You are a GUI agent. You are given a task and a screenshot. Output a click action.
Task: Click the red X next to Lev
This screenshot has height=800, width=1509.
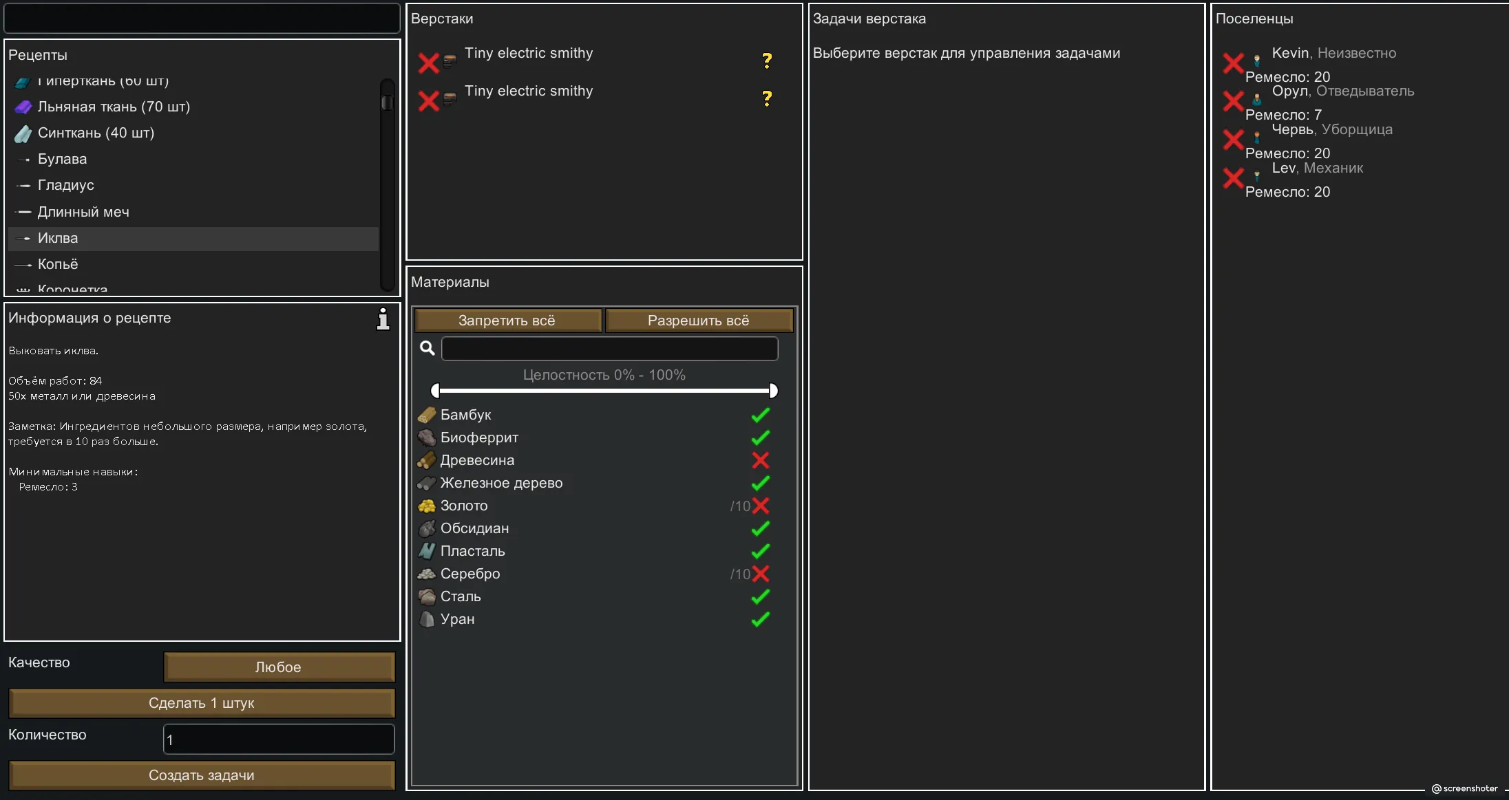[1233, 178]
